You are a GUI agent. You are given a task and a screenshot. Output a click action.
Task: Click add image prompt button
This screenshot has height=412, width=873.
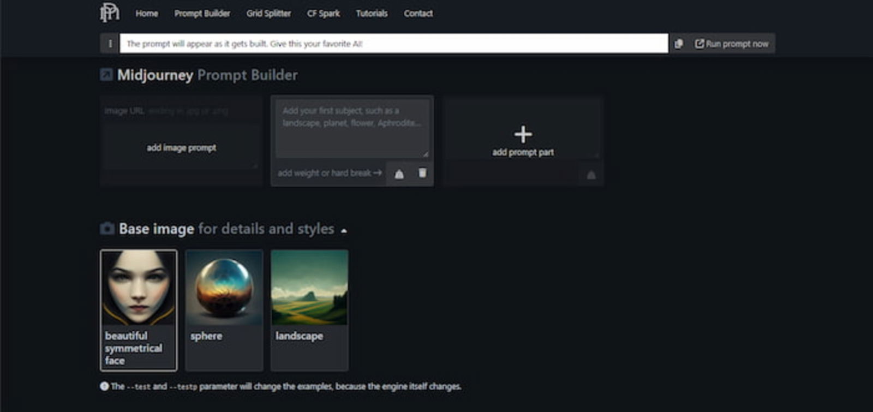[x=181, y=147]
